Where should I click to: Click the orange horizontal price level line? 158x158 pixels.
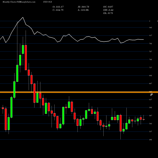[x=79, y=92]
